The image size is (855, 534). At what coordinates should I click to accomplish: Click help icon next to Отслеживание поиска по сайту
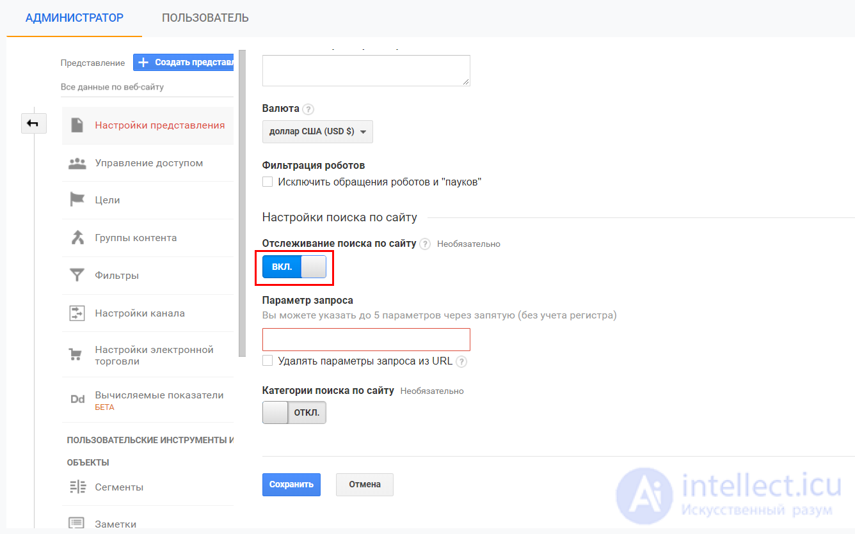[x=425, y=244]
